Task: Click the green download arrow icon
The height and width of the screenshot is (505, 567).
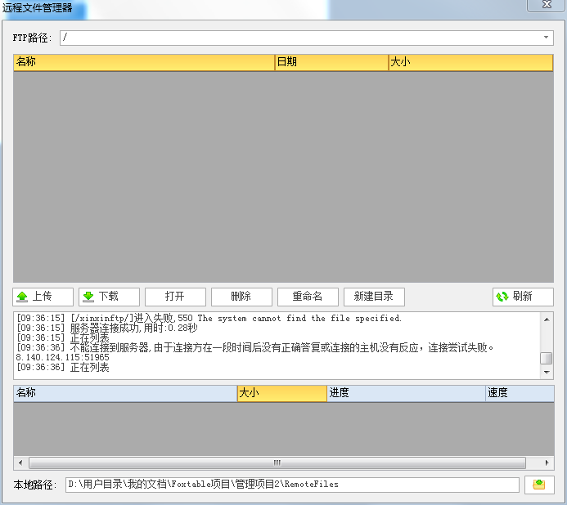Action: click(88, 297)
